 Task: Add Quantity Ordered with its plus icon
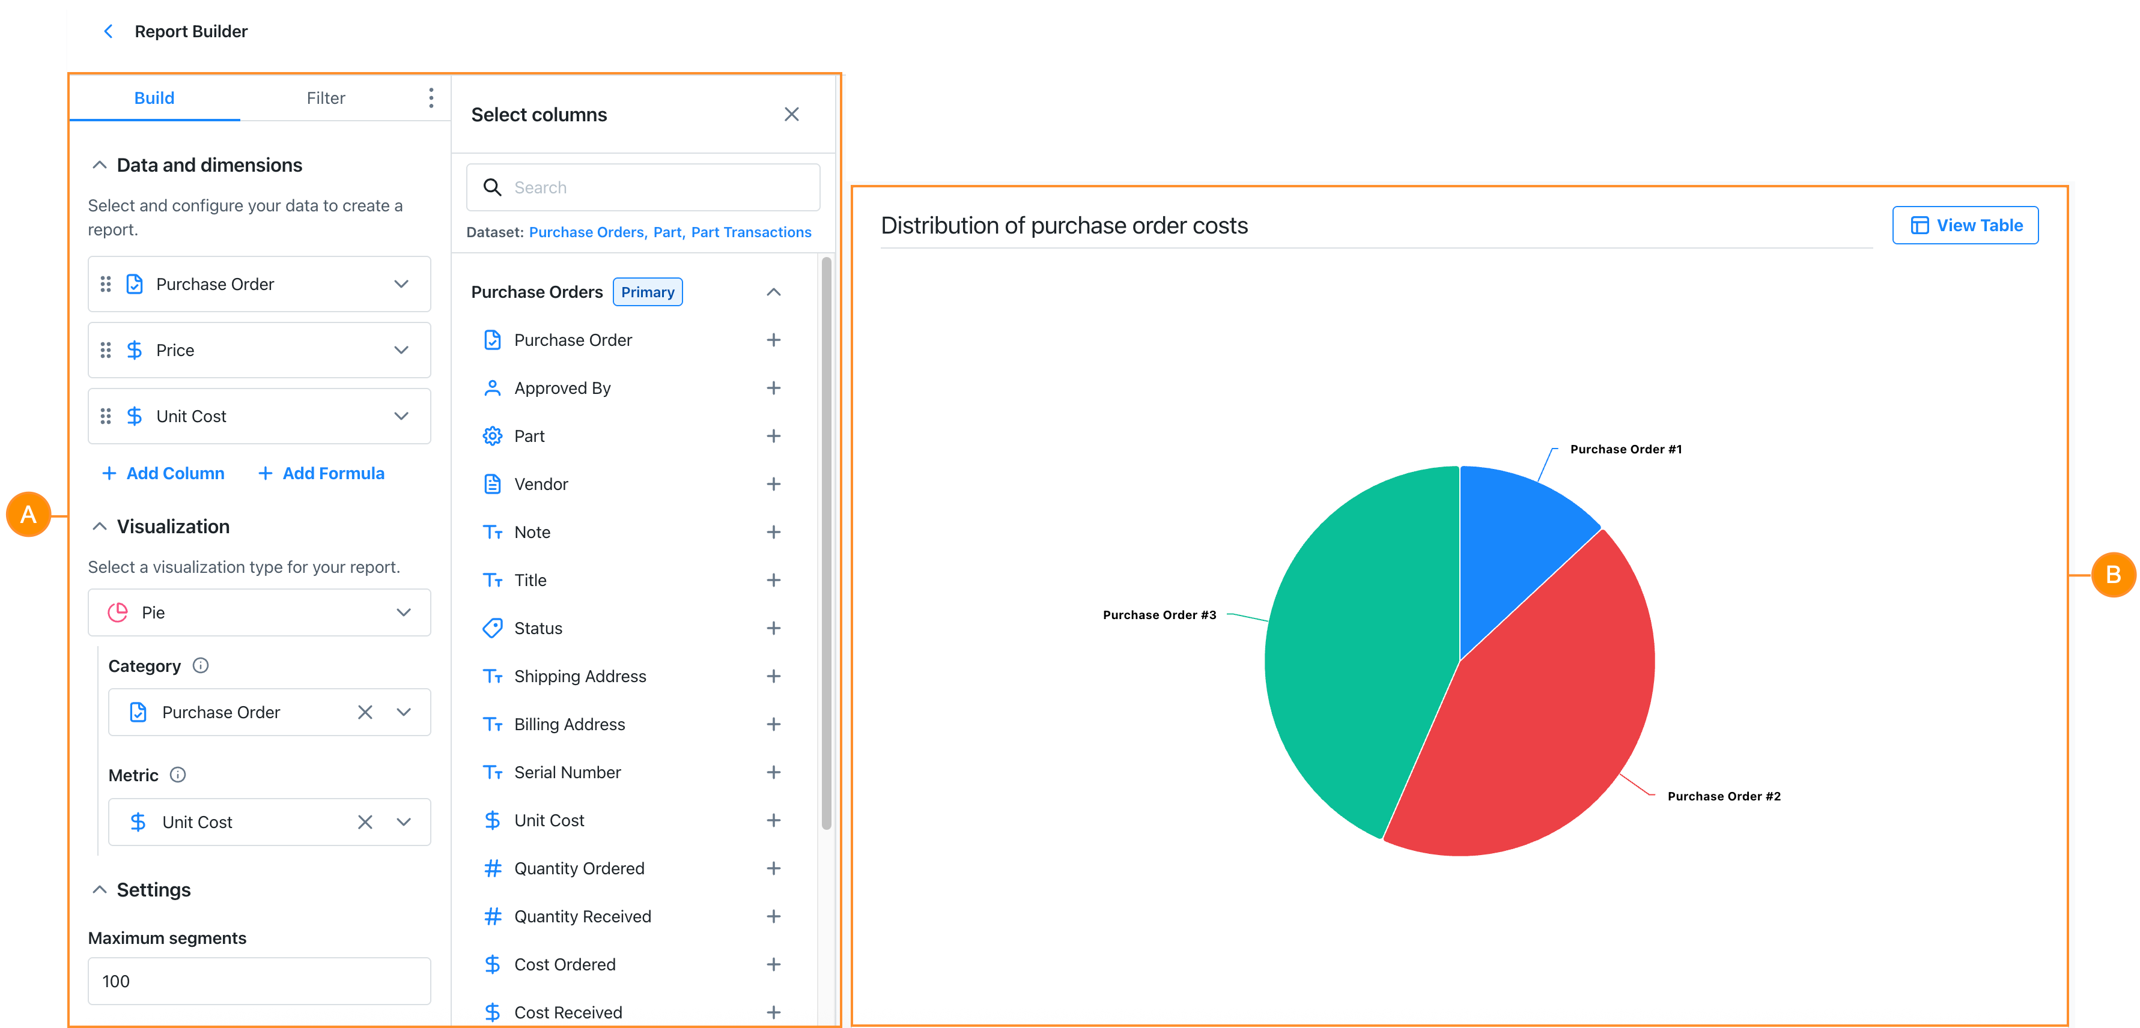click(773, 868)
